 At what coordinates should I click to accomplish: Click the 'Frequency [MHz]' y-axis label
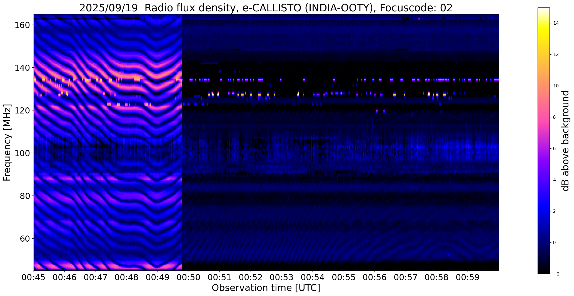7,142
